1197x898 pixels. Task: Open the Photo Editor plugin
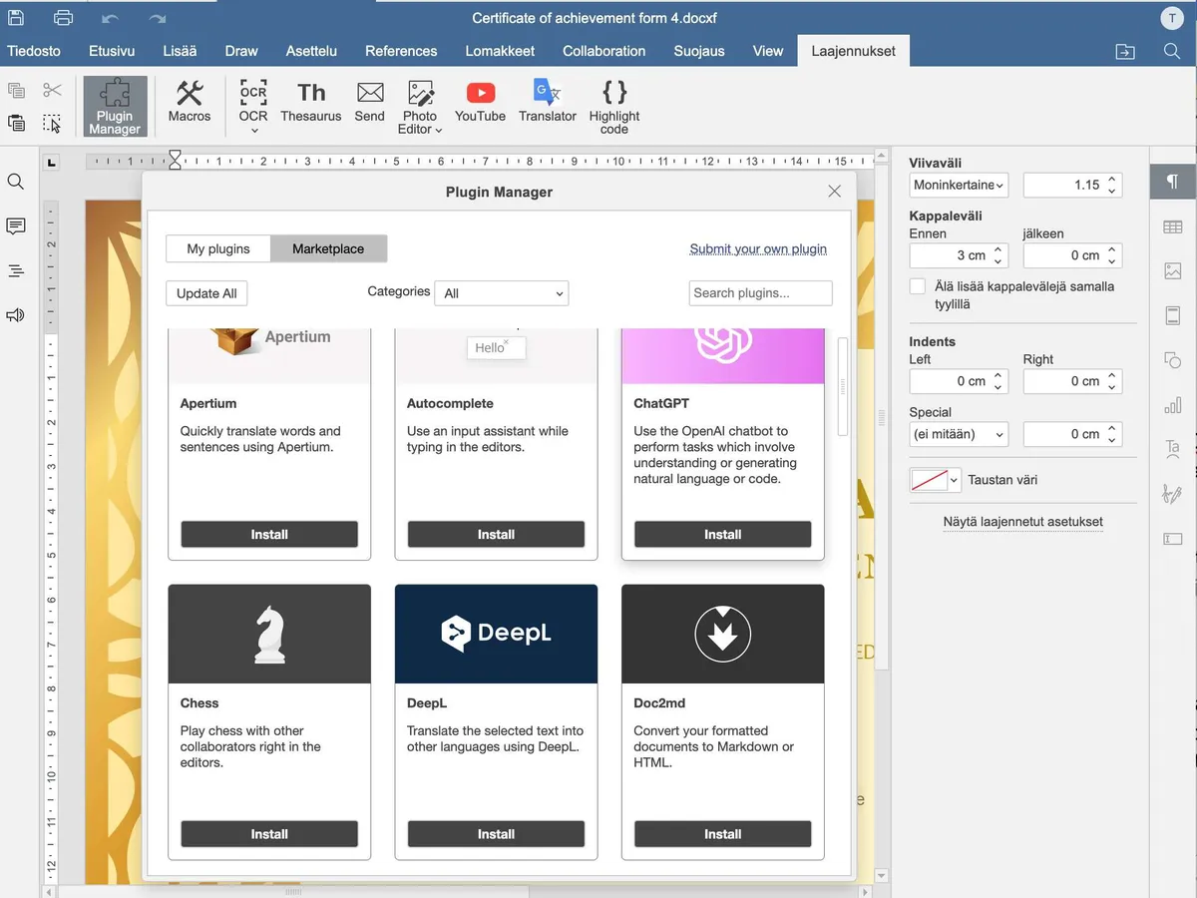coord(420,106)
